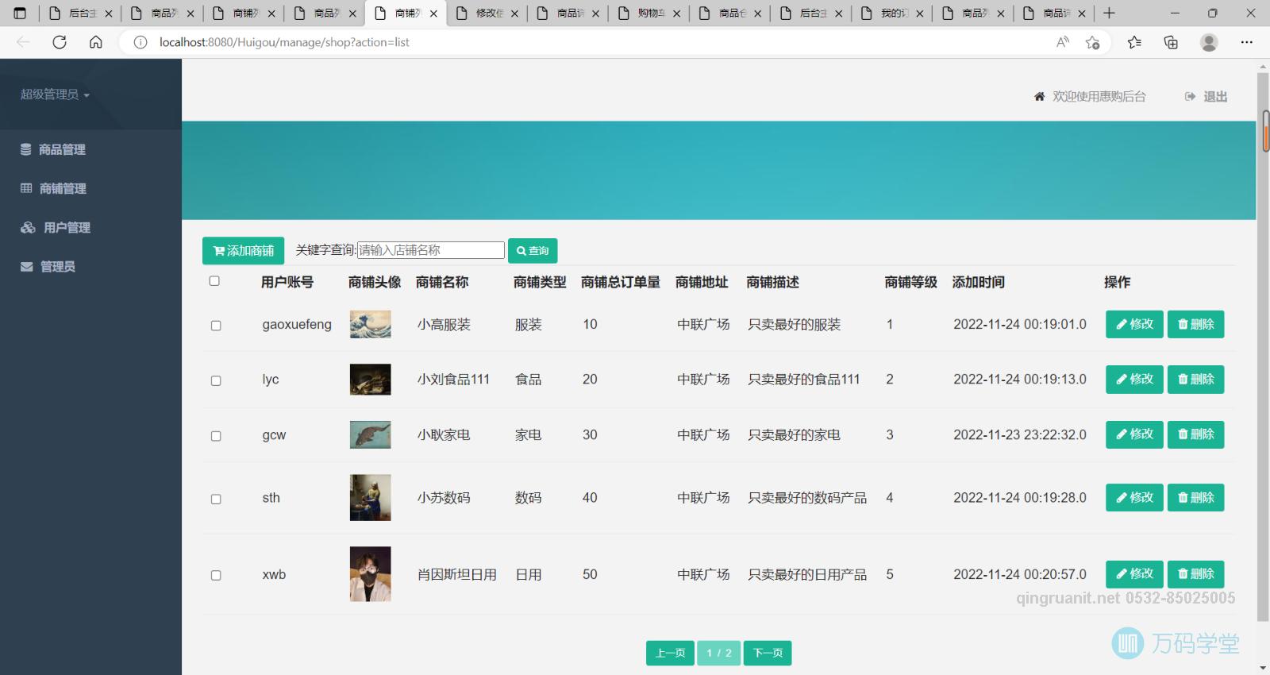
Task: Open a new browser tab
Action: pyautogui.click(x=1109, y=13)
